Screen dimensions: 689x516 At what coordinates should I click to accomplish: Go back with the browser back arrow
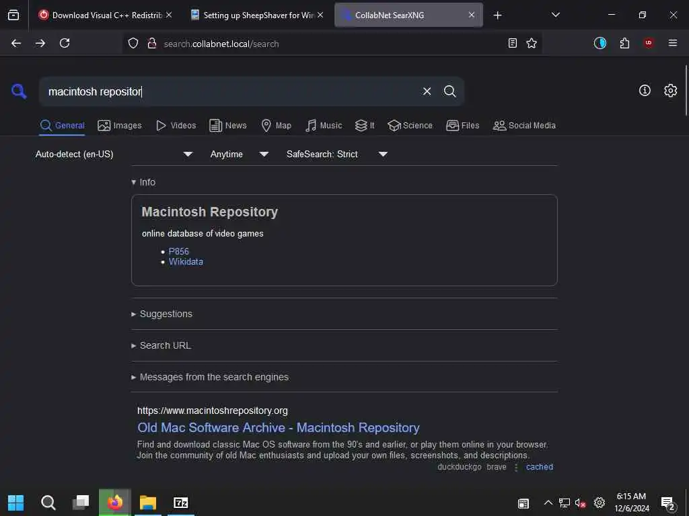(16, 43)
